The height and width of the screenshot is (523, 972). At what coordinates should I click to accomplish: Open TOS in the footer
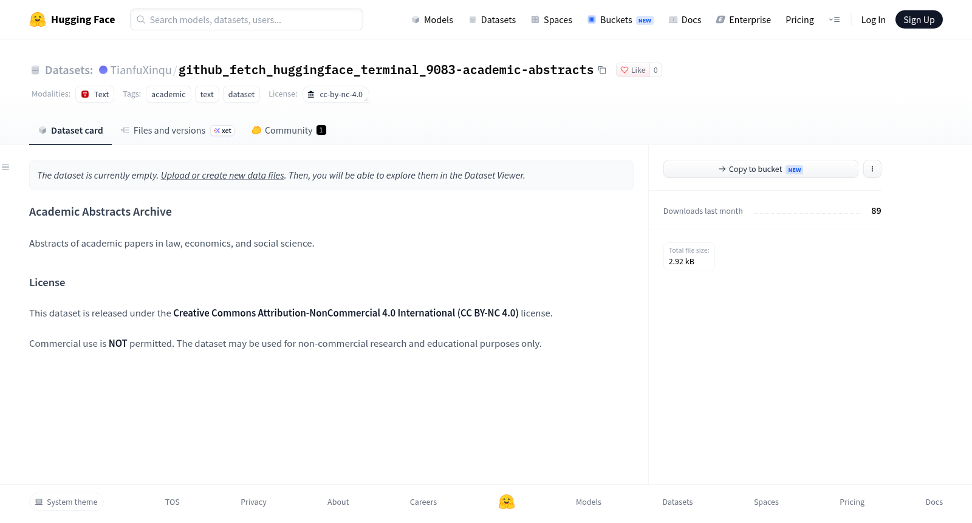click(173, 502)
